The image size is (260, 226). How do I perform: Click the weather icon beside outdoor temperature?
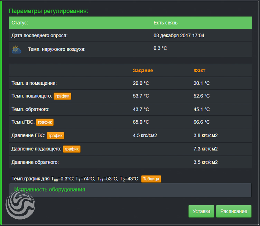[x=16, y=49]
